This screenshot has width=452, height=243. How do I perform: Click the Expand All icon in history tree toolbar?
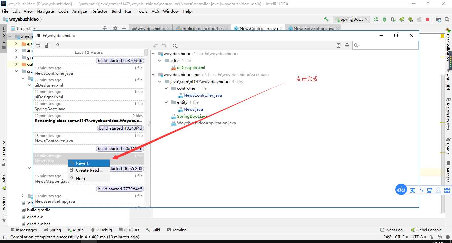339,45
